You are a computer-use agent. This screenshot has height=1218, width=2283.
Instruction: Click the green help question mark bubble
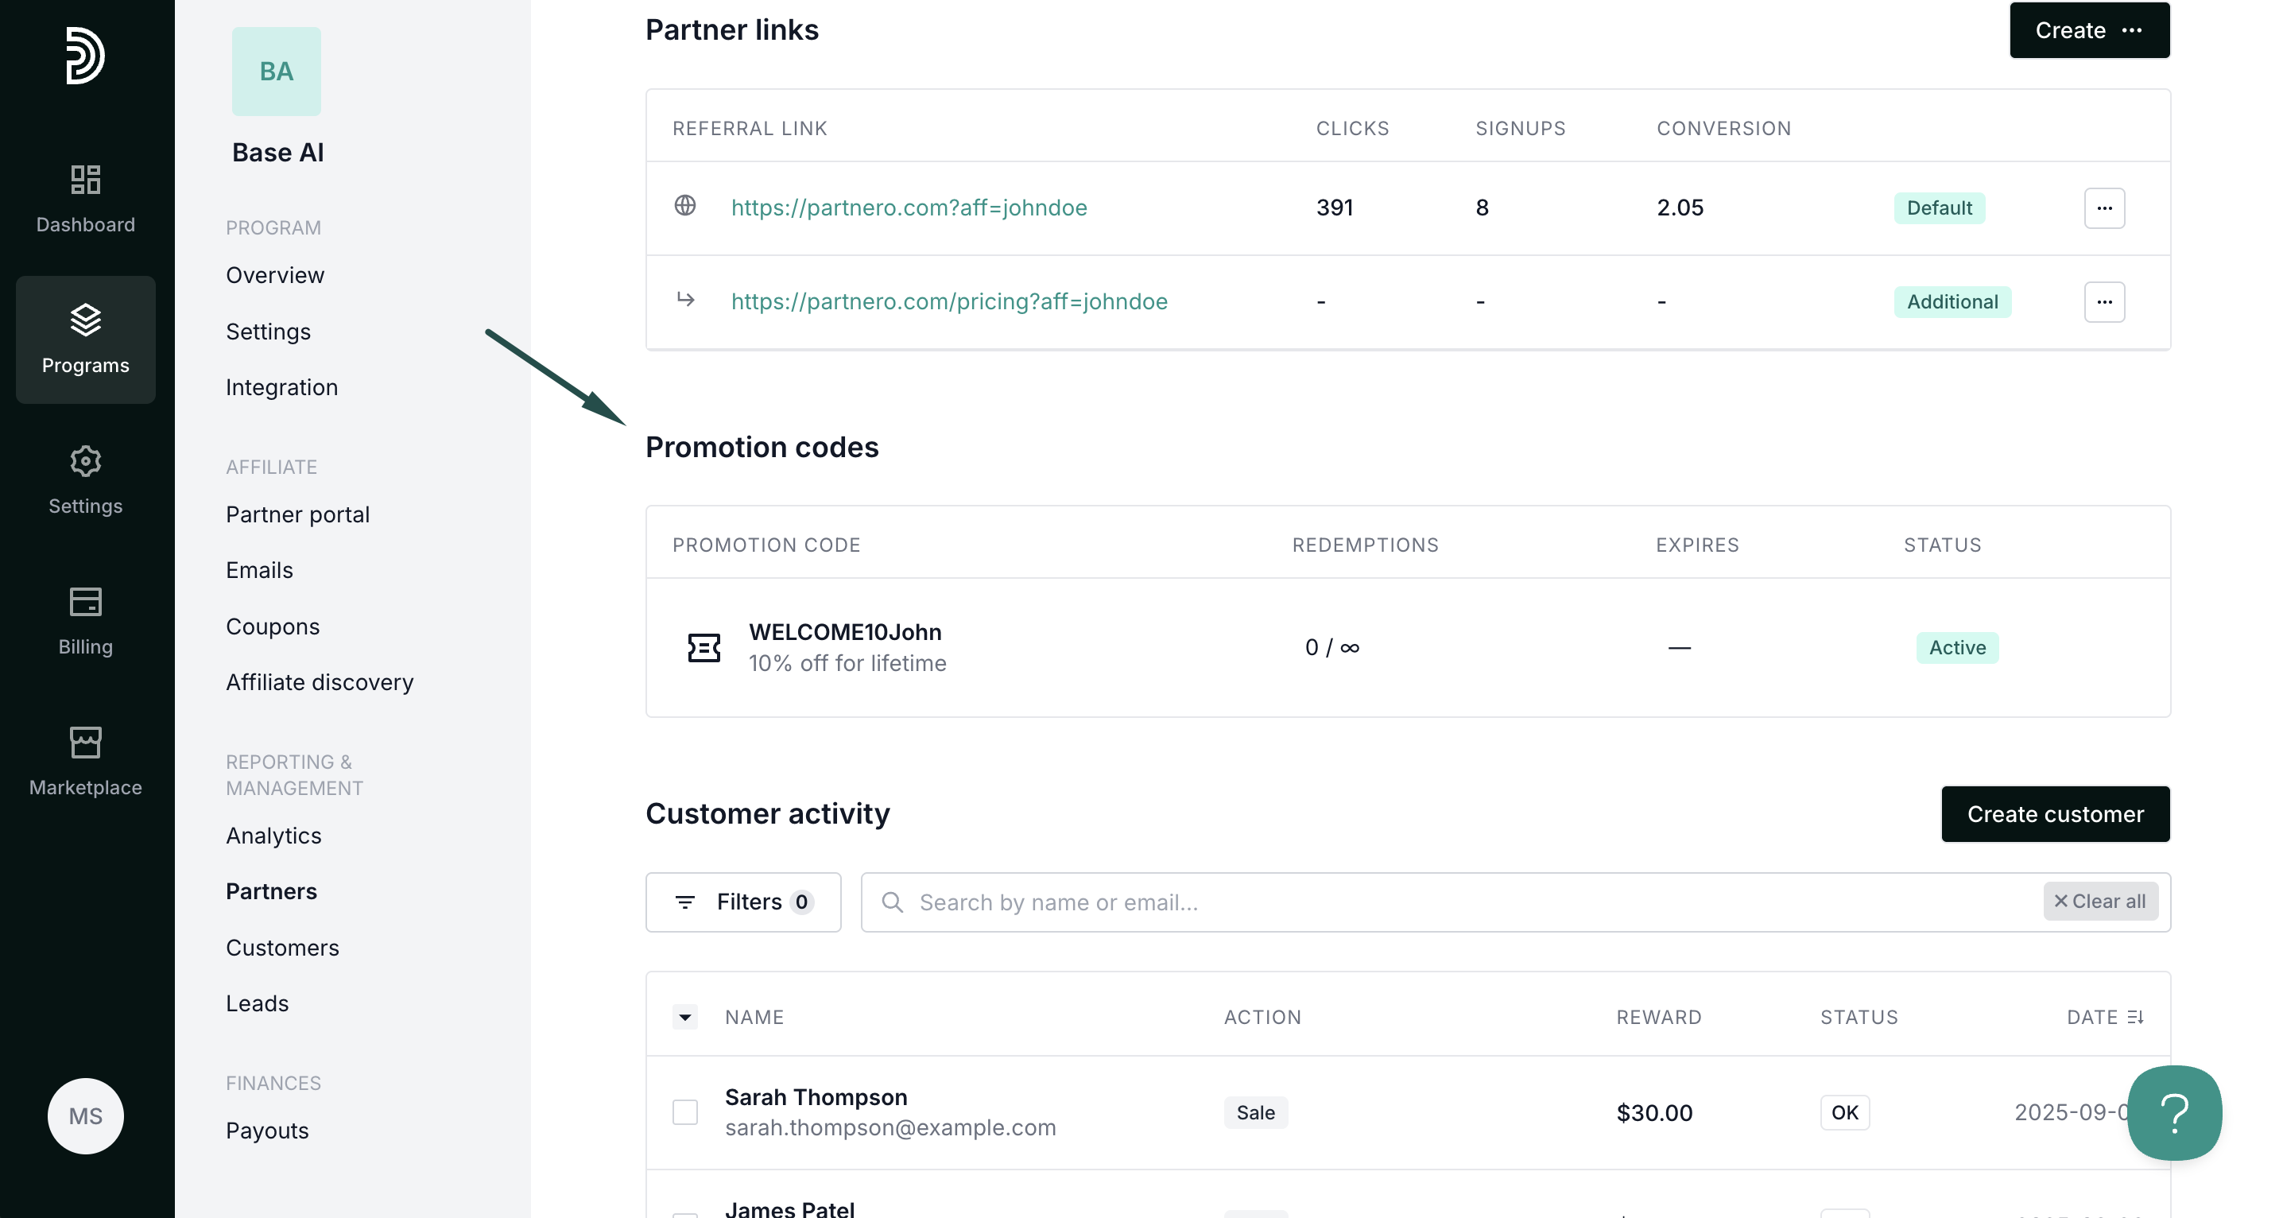tap(2174, 1112)
